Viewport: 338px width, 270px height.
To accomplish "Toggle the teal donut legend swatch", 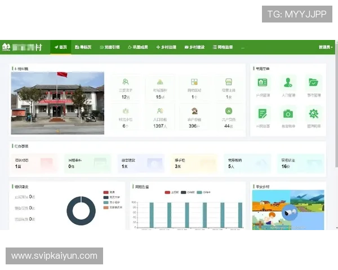I will tap(106, 202).
